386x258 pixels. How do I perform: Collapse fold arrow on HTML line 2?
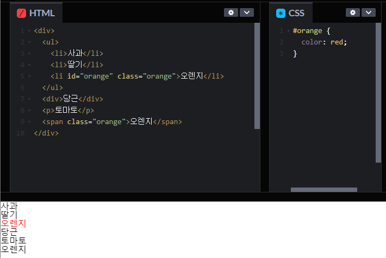pyautogui.click(x=29, y=42)
